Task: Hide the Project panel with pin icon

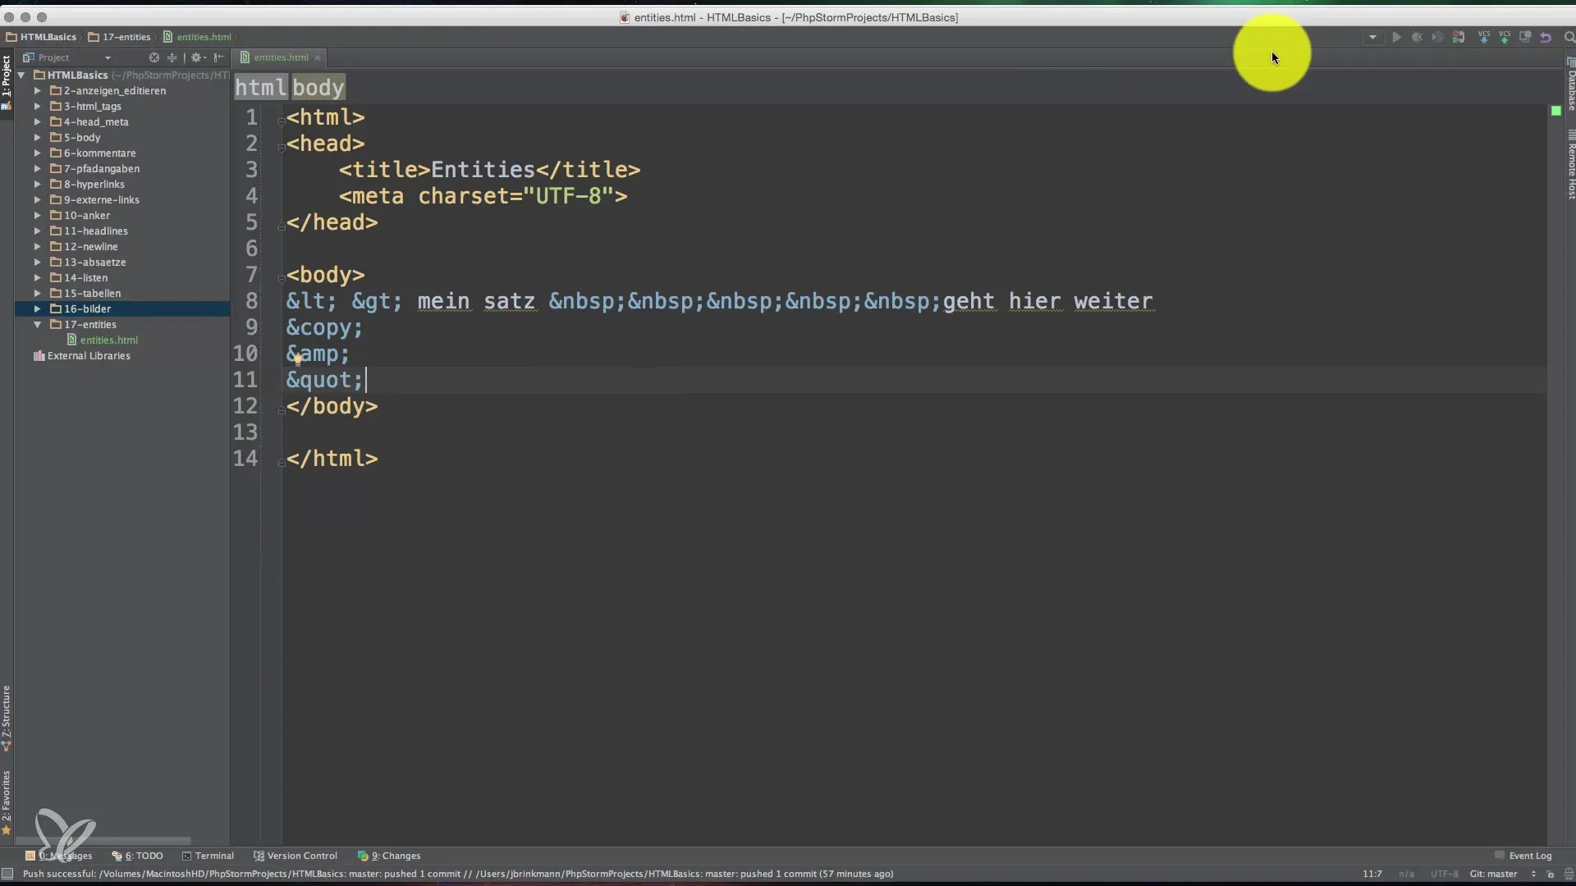Action: (218, 57)
